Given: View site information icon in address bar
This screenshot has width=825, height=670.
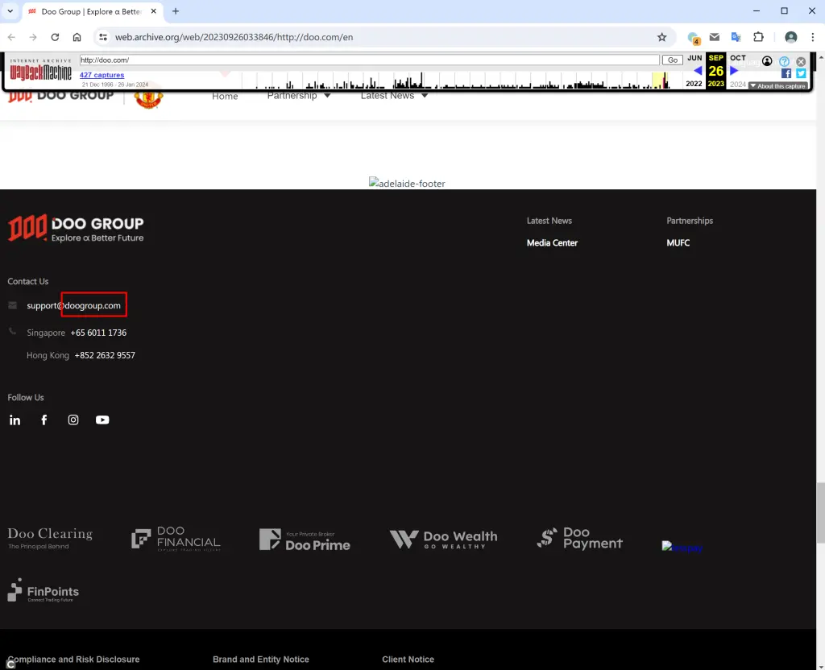Looking at the screenshot, I should coord(103,37).
